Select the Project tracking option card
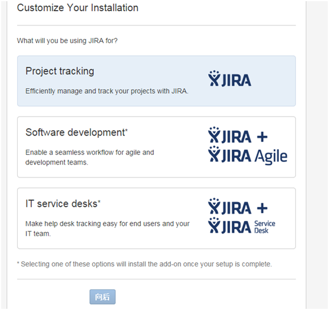329x310 pixels. click(x=156, y=81)
